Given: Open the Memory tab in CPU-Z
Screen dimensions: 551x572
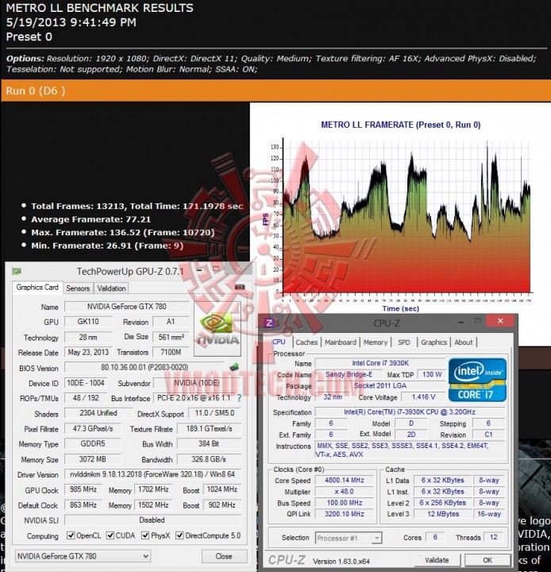Looking at the screenshot, I should [x=376, y=342].
